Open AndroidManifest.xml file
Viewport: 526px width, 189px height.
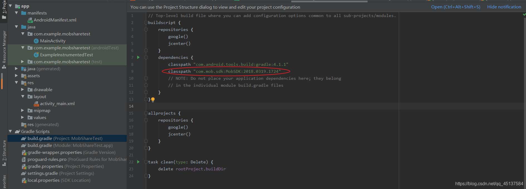pos(55,20)
